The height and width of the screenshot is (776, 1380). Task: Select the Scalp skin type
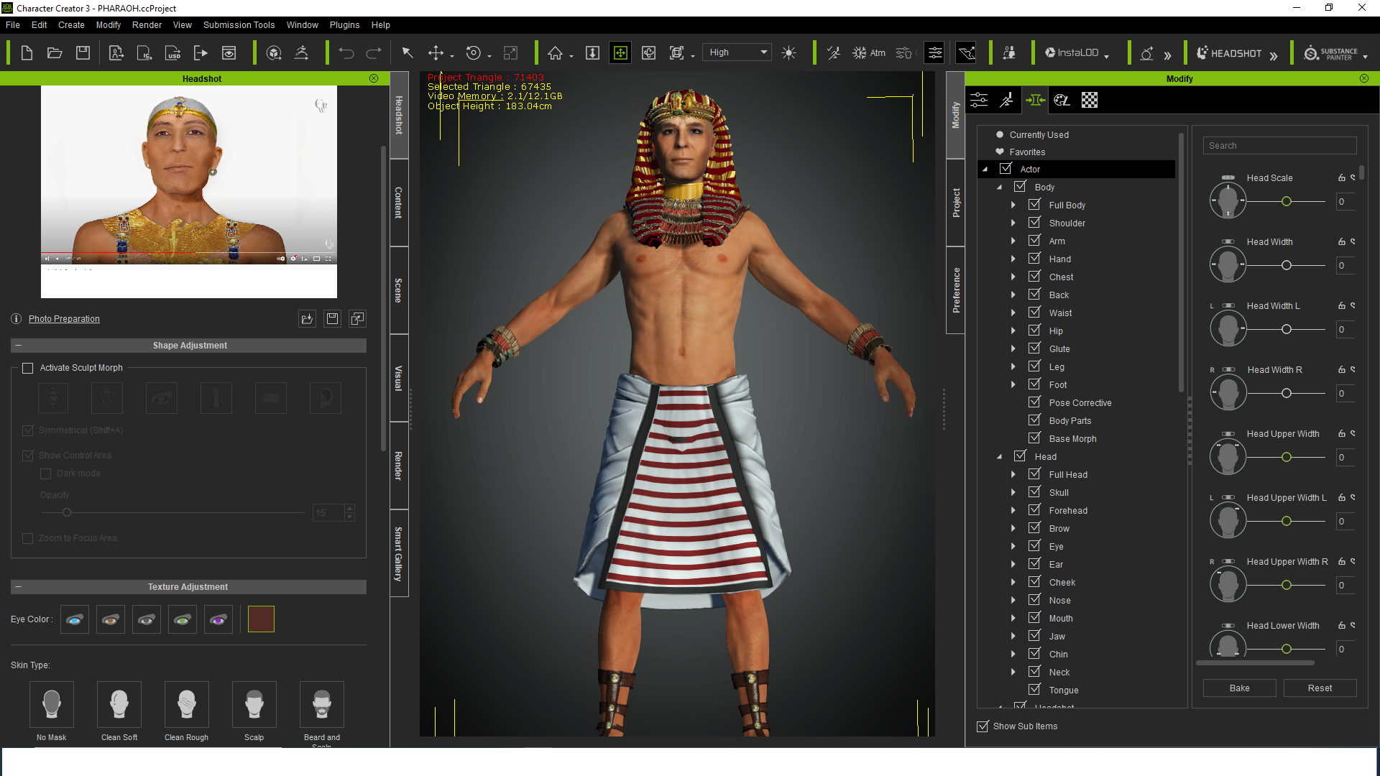tap(254, 704)
